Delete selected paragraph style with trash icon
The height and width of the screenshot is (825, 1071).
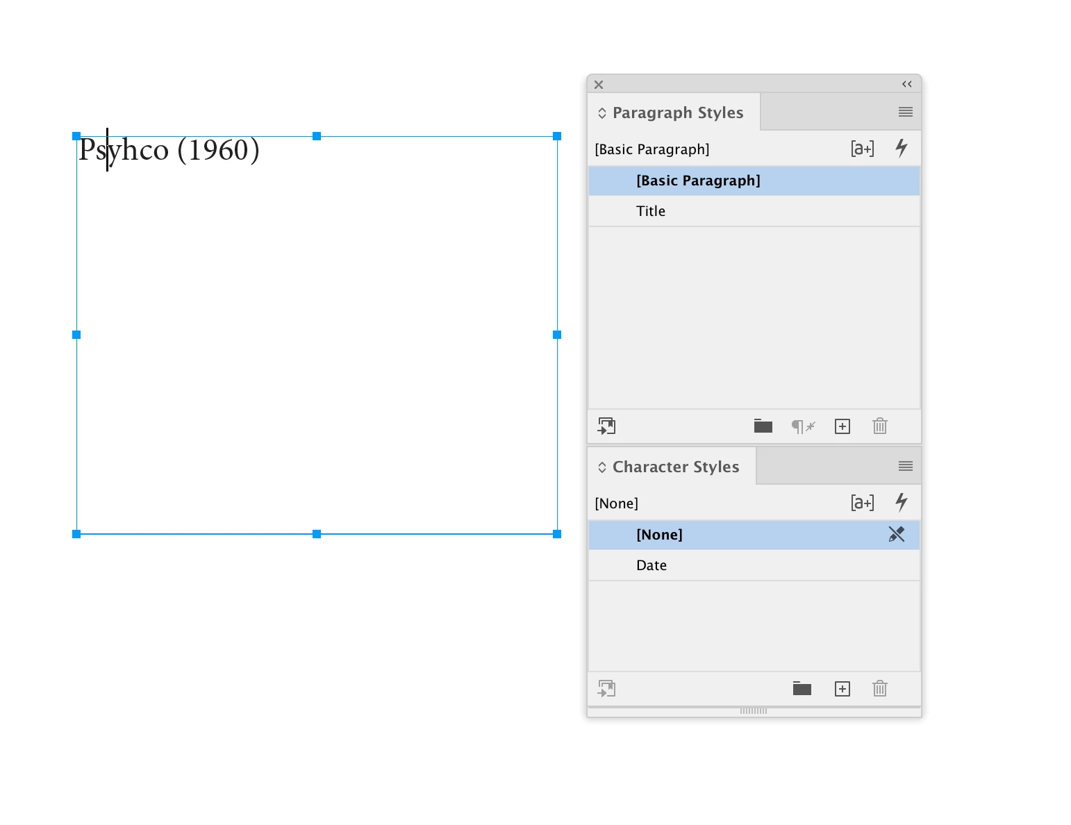pos(880,426)
